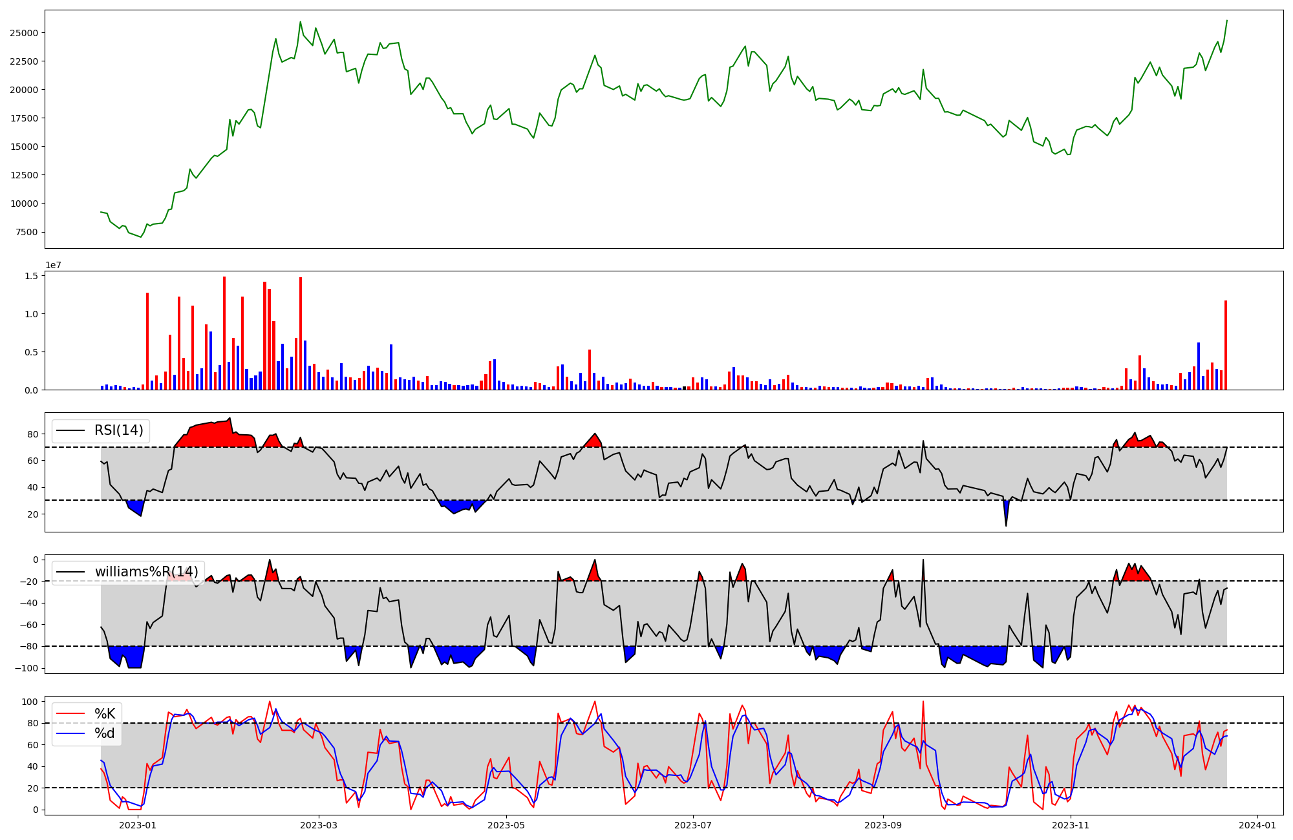Click the 7500 price axis label
1293x840 pixels.
coord(26,232)
